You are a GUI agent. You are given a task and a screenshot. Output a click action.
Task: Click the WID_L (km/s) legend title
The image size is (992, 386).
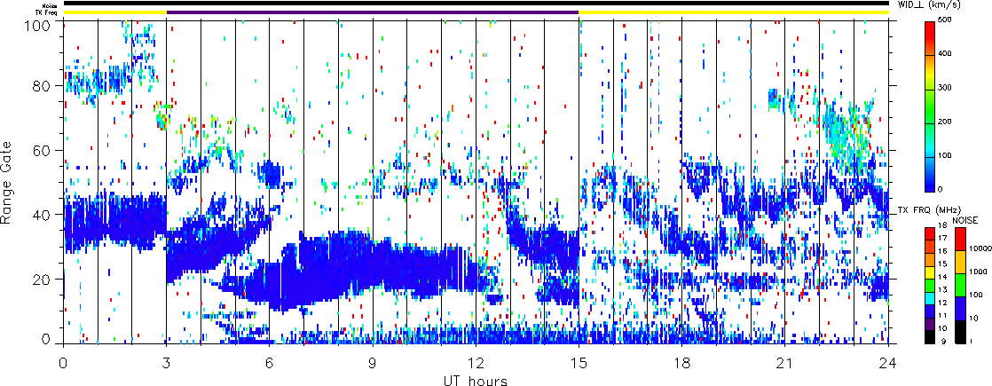(x=951, y=4)
